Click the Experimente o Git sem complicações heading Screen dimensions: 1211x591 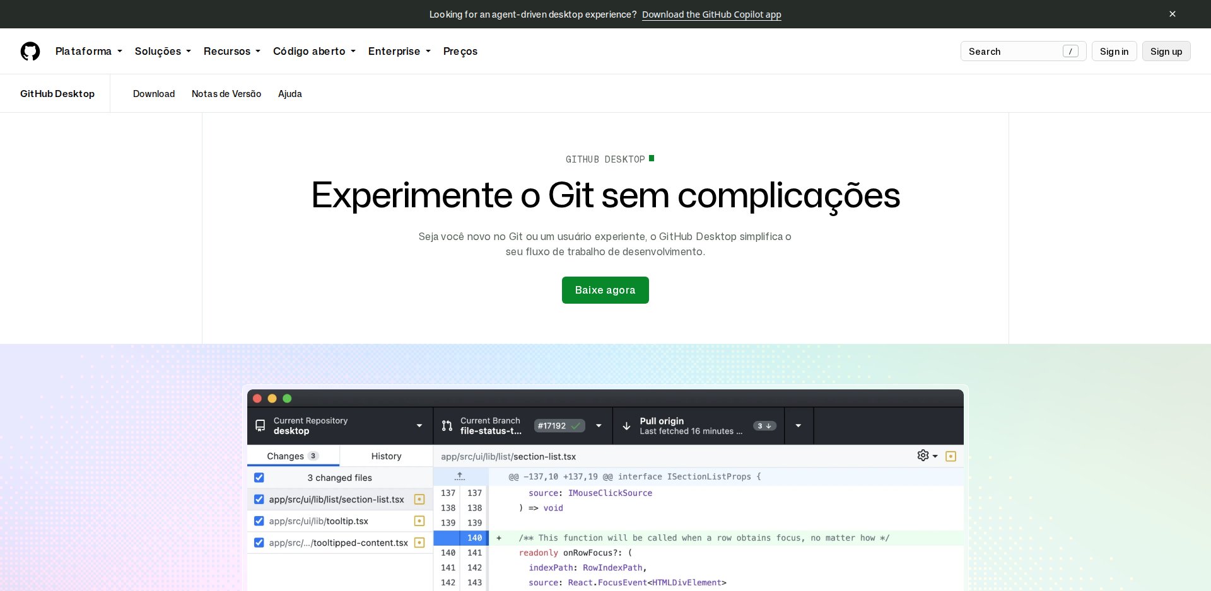coord(605,195)
